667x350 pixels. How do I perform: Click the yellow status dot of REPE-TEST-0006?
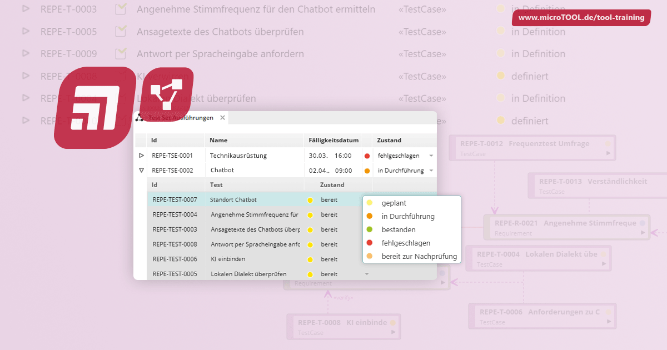[310, 259]
